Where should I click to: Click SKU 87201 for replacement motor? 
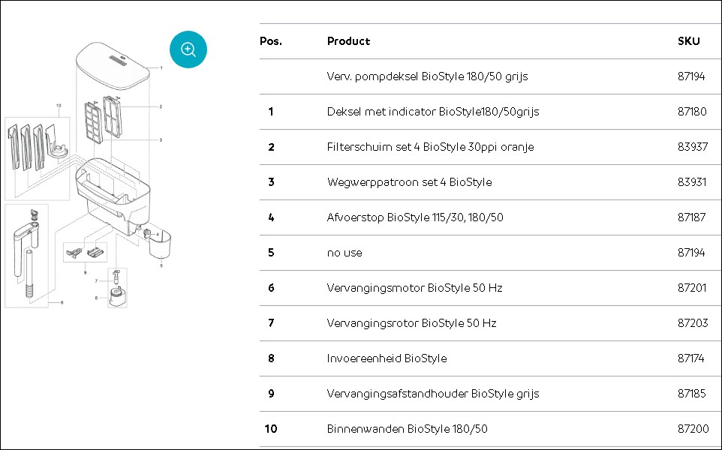pos(692,288)
